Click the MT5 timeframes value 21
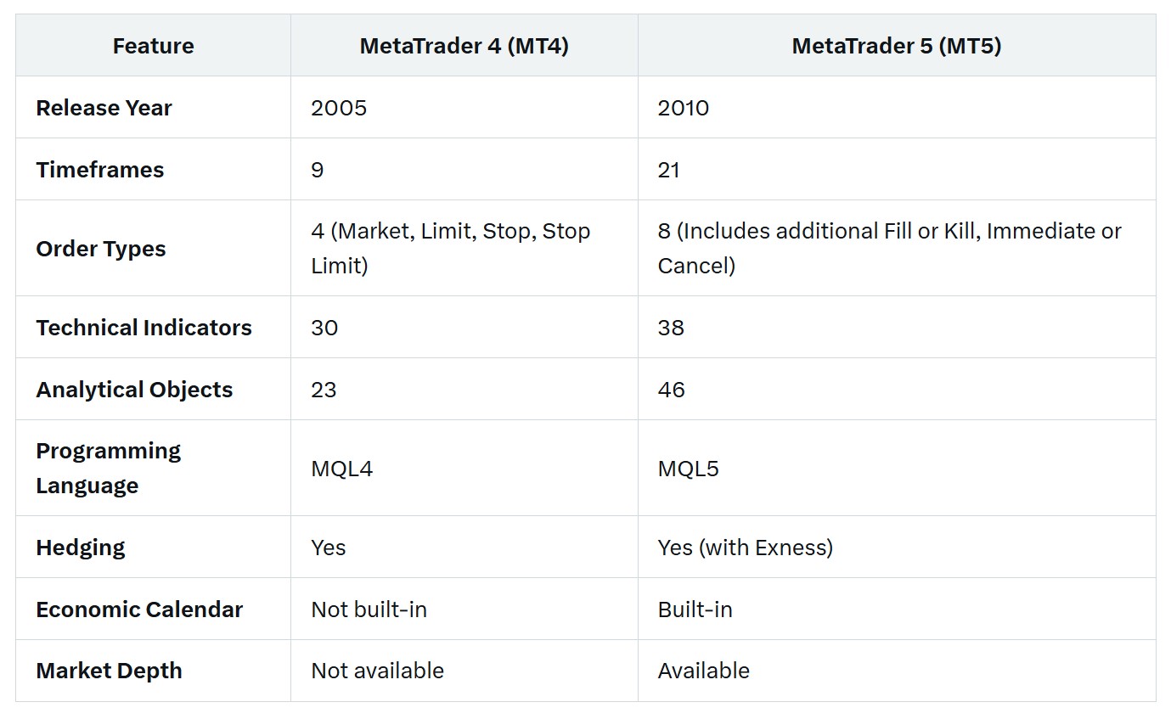This screenshot has width=1171, height=719. (669, 170)
